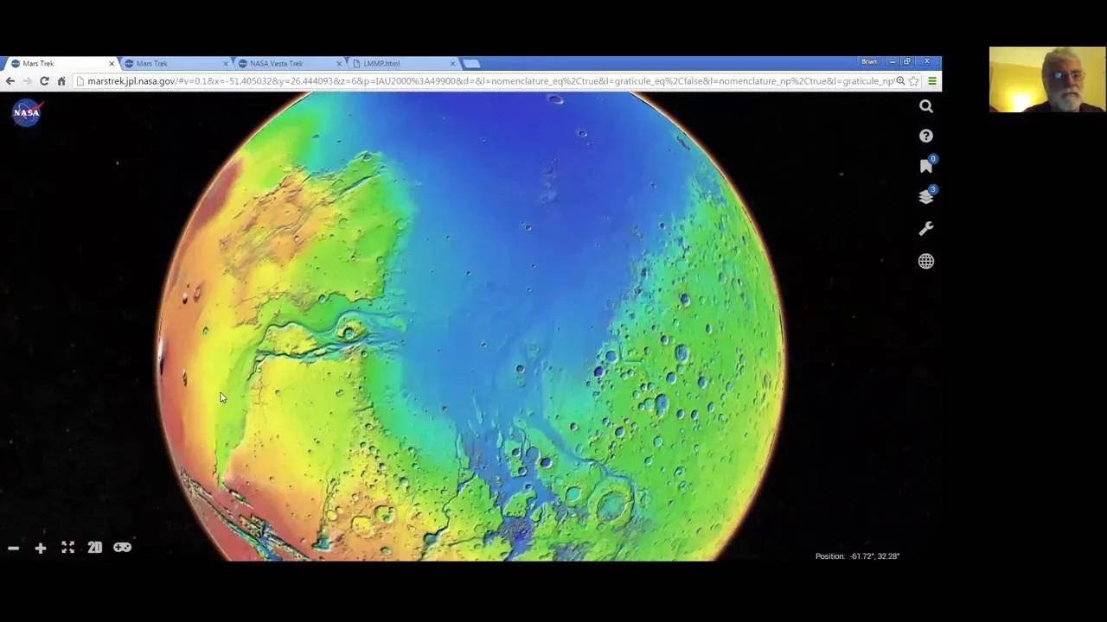
Task: Open the Mars Trek search tool
Action: 926,106
